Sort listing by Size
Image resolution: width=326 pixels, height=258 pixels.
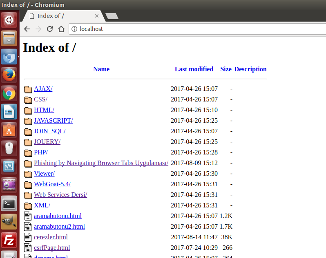(x=226, y=69)
